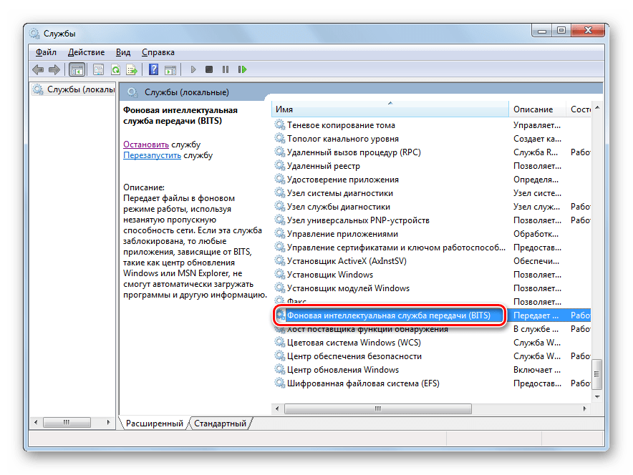Sort by the Описание column header
Image resolution: width=633 pixels, height=475 pixels.
point(533,109)
